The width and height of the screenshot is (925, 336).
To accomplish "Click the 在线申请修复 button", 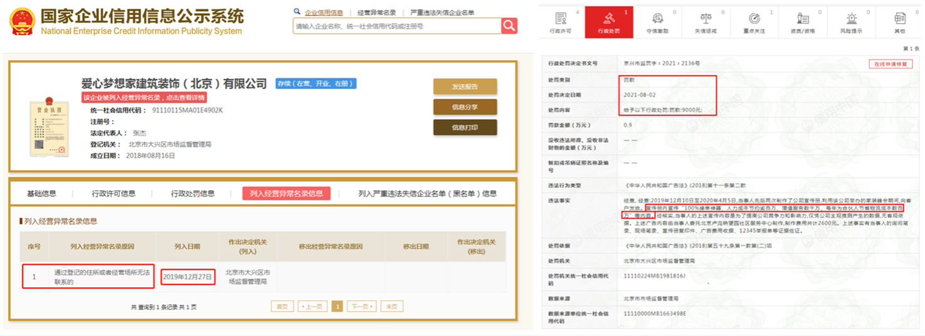I will [891, 64].
